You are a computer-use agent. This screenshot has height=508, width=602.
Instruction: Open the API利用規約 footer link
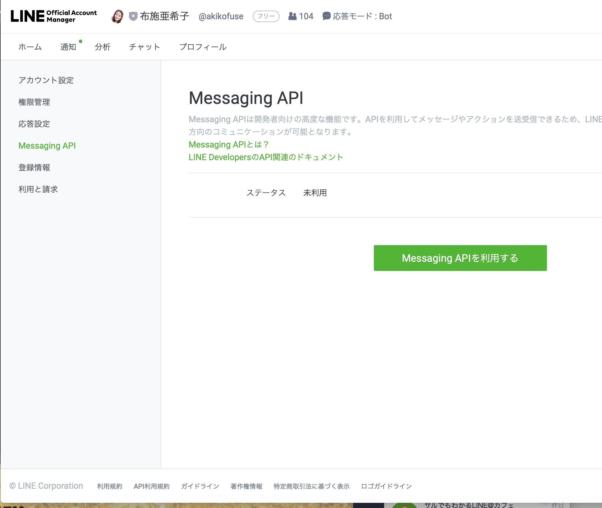152,486
